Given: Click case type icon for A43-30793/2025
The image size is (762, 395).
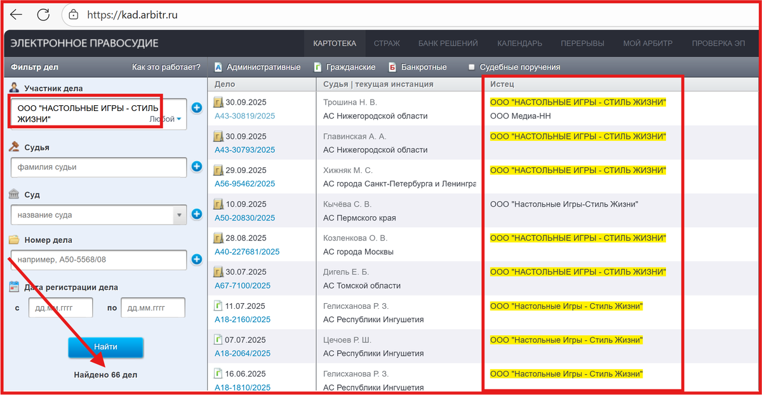Looking at the screenshot, I should tap(218, 136).
